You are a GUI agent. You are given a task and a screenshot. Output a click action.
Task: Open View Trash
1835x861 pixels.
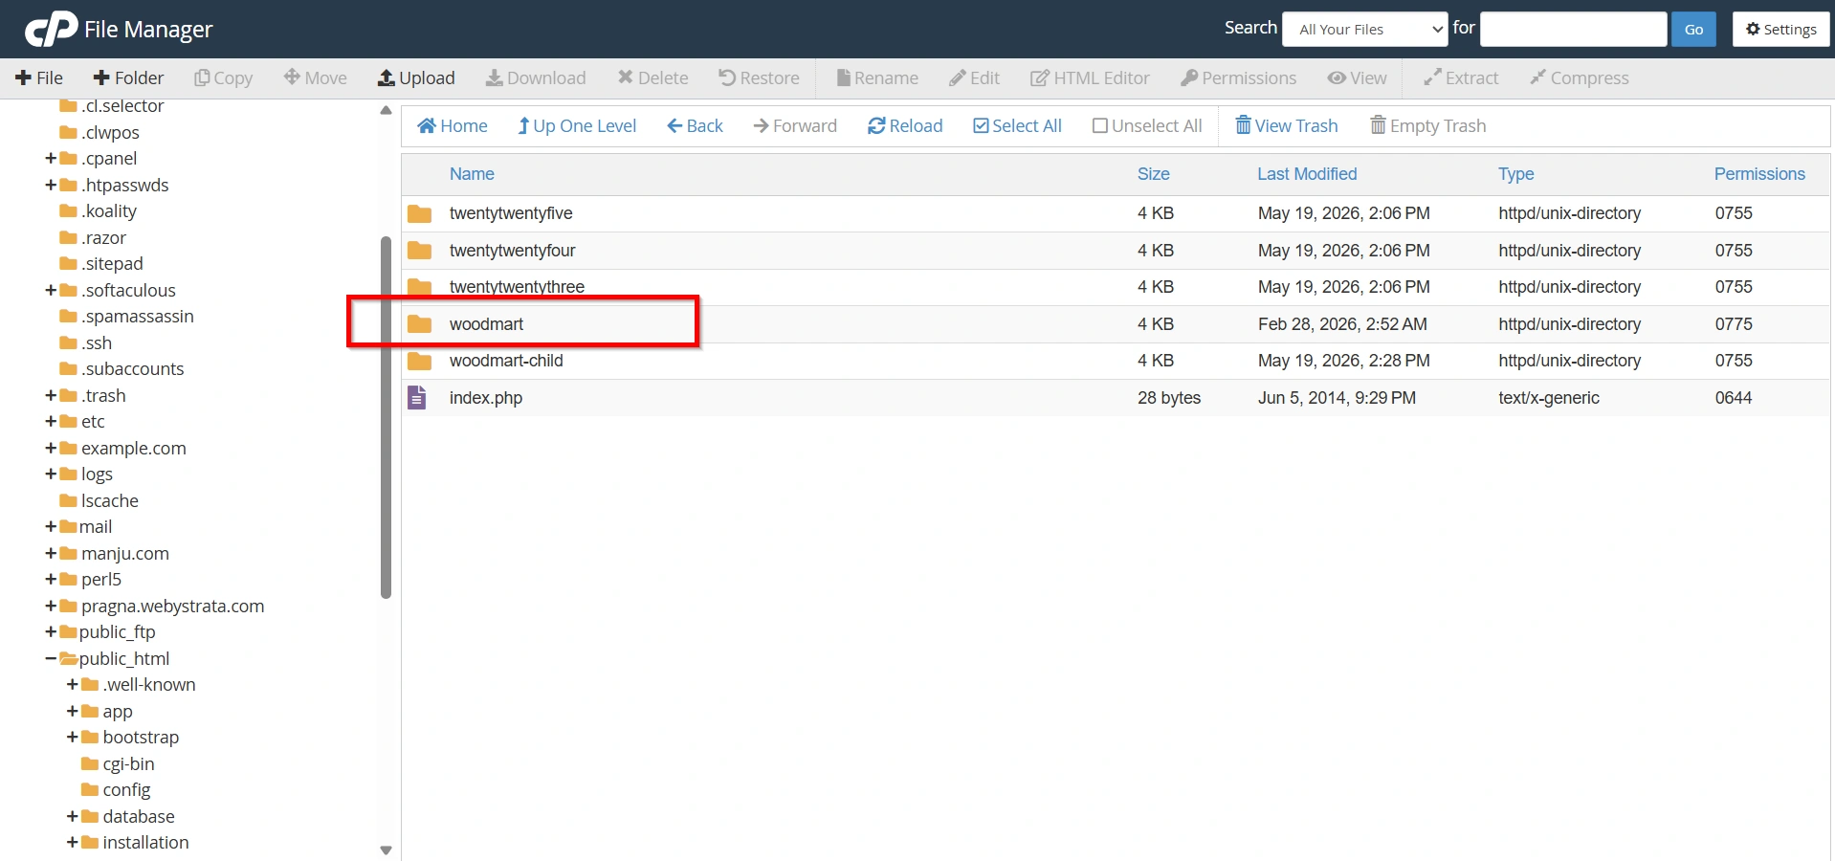pos(1287,125)
